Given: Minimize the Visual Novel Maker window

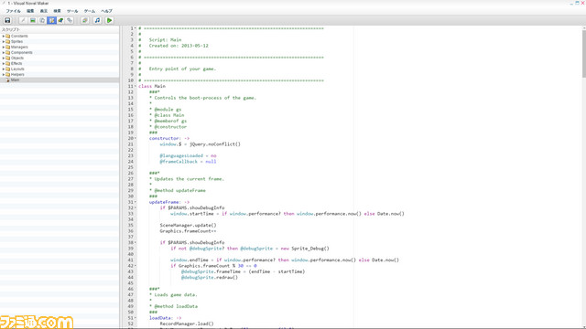Looking at the screenshot, I should (571, 3).
